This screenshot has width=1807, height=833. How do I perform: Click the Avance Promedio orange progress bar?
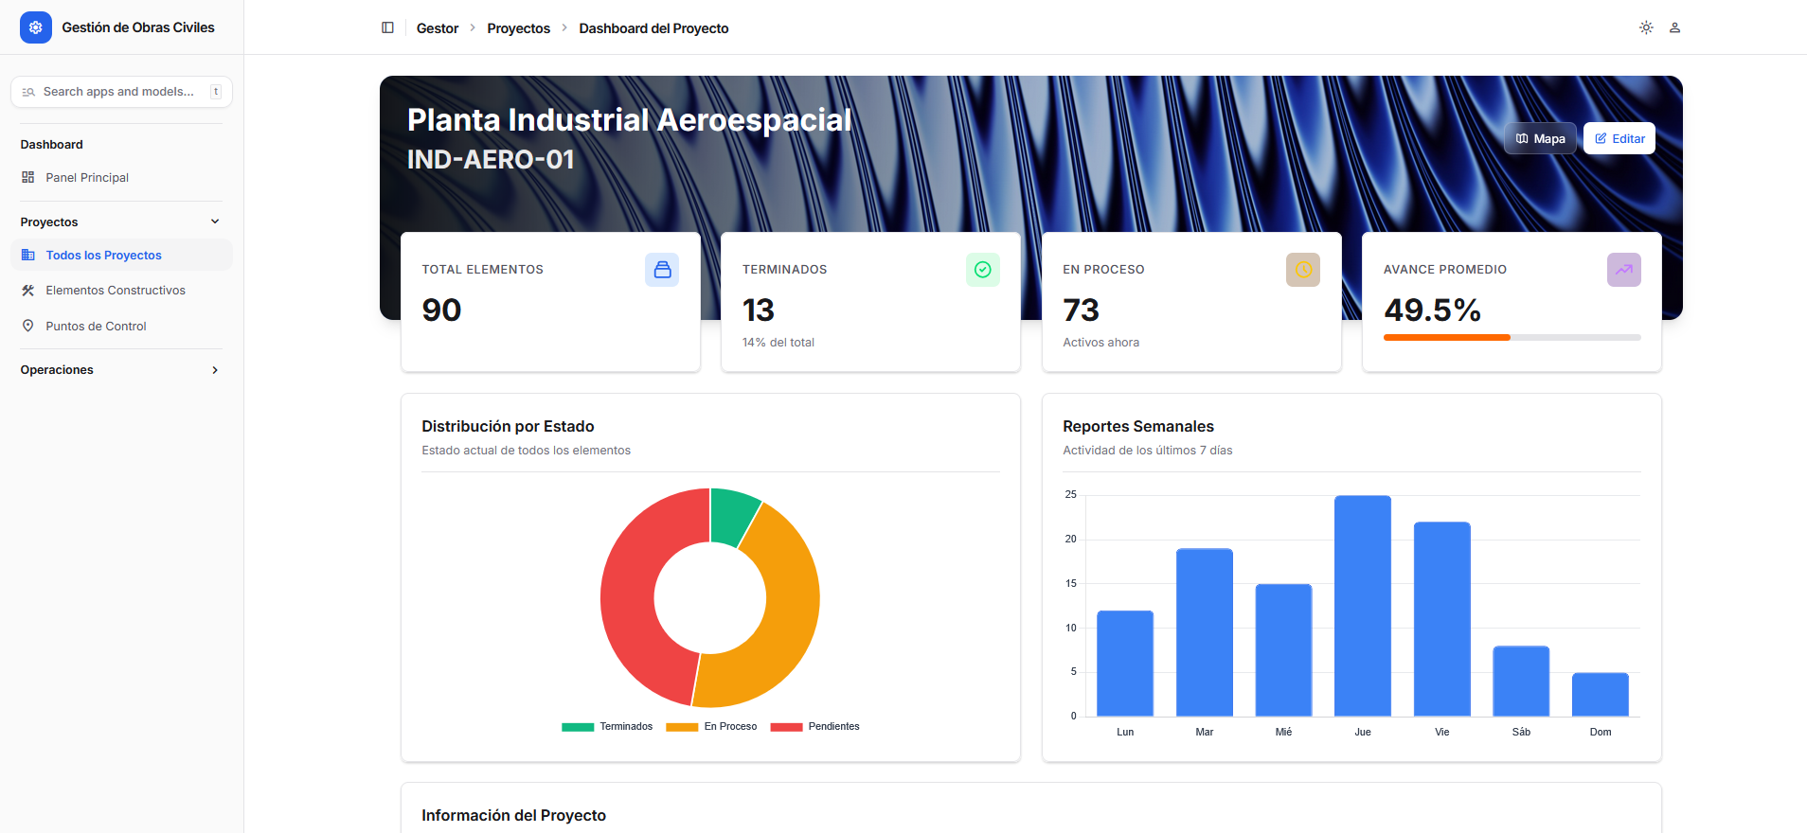pos(1447,337)
